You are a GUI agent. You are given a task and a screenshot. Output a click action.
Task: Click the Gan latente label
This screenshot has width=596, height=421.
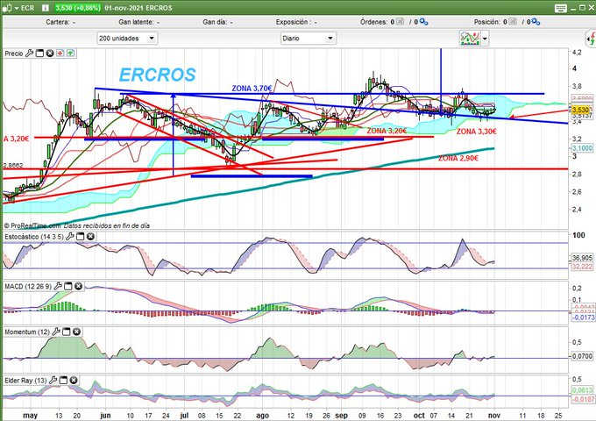[x=136, y=22]
